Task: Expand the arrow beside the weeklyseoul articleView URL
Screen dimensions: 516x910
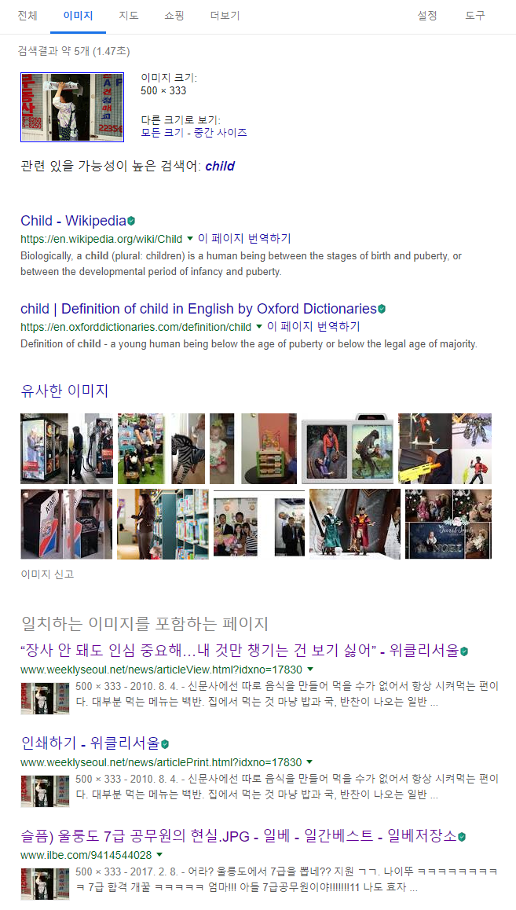Action: click(x=309, y=670)
